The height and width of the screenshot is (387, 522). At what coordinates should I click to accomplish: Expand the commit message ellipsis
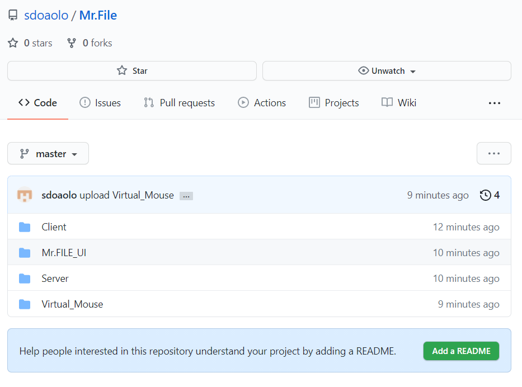[186, 196]
